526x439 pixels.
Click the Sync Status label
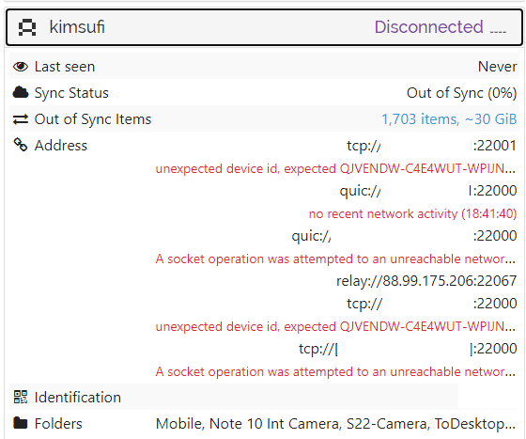71,93
